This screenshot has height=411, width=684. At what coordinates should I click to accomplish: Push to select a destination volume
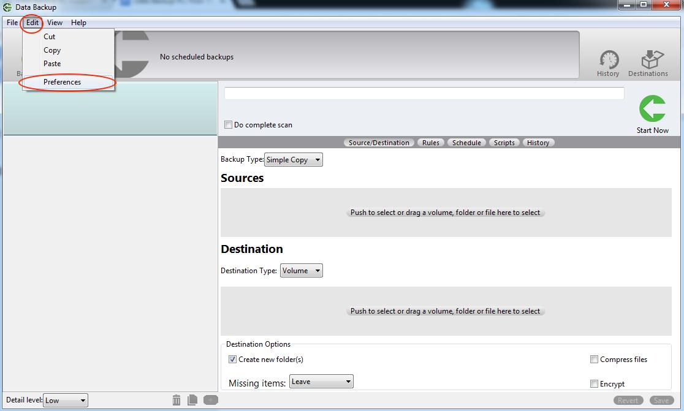tap(446, 311)
